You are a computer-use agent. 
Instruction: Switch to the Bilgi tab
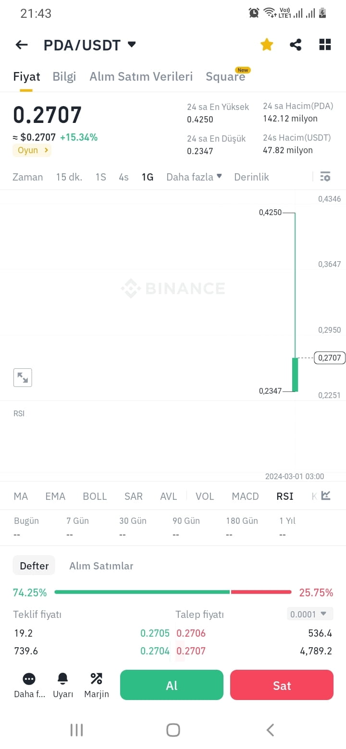point(64,76)
